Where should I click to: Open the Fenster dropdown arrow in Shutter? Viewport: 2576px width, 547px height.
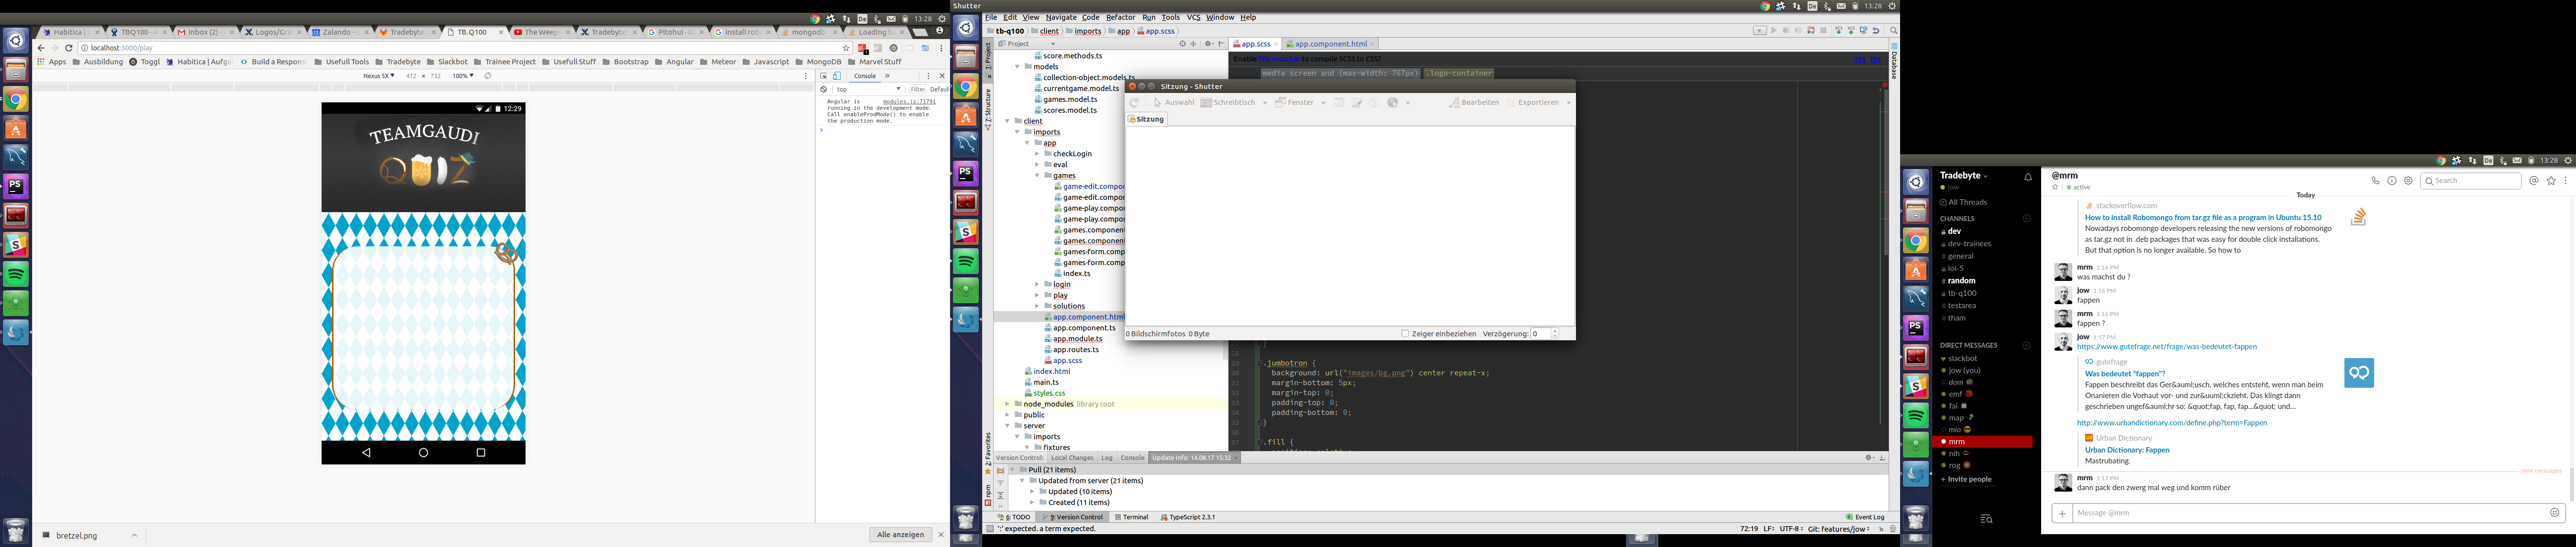point(1323,103)
